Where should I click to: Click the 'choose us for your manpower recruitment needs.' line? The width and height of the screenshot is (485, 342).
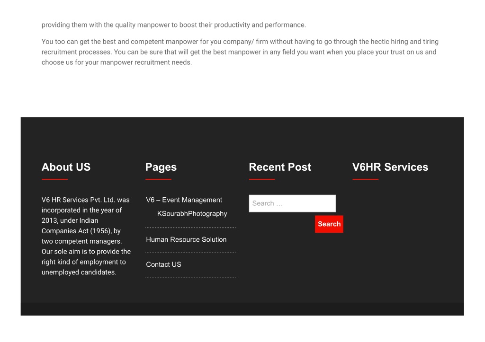coord(117,62)
